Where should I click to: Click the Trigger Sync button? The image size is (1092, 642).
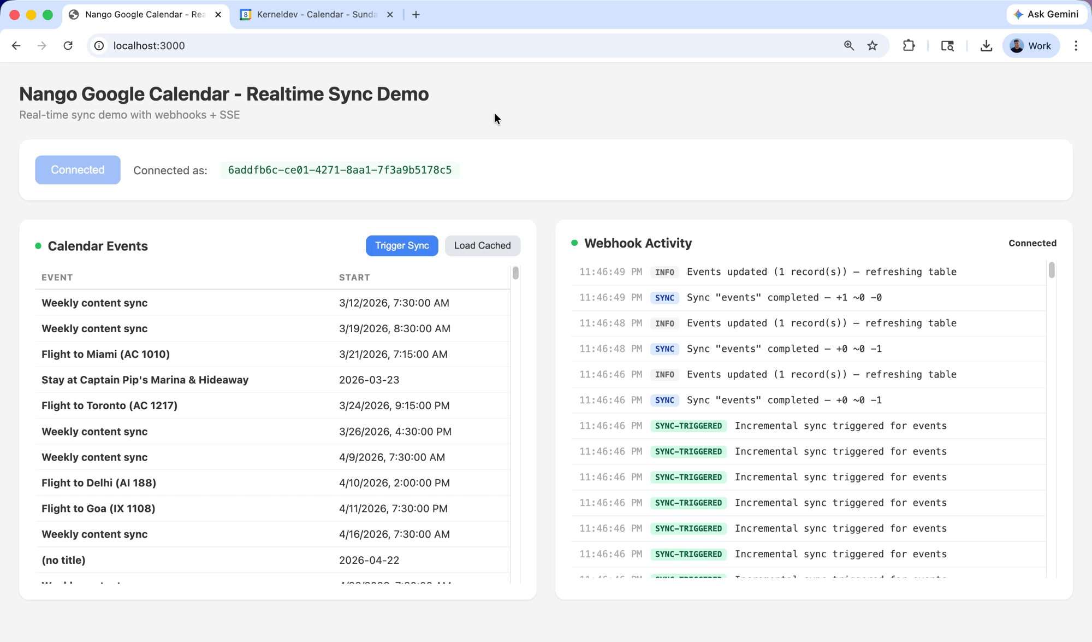coord(402,246)
